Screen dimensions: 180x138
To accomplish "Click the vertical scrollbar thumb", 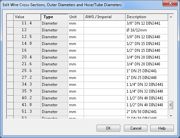I will pyautogui.click(x=171, y=105).
